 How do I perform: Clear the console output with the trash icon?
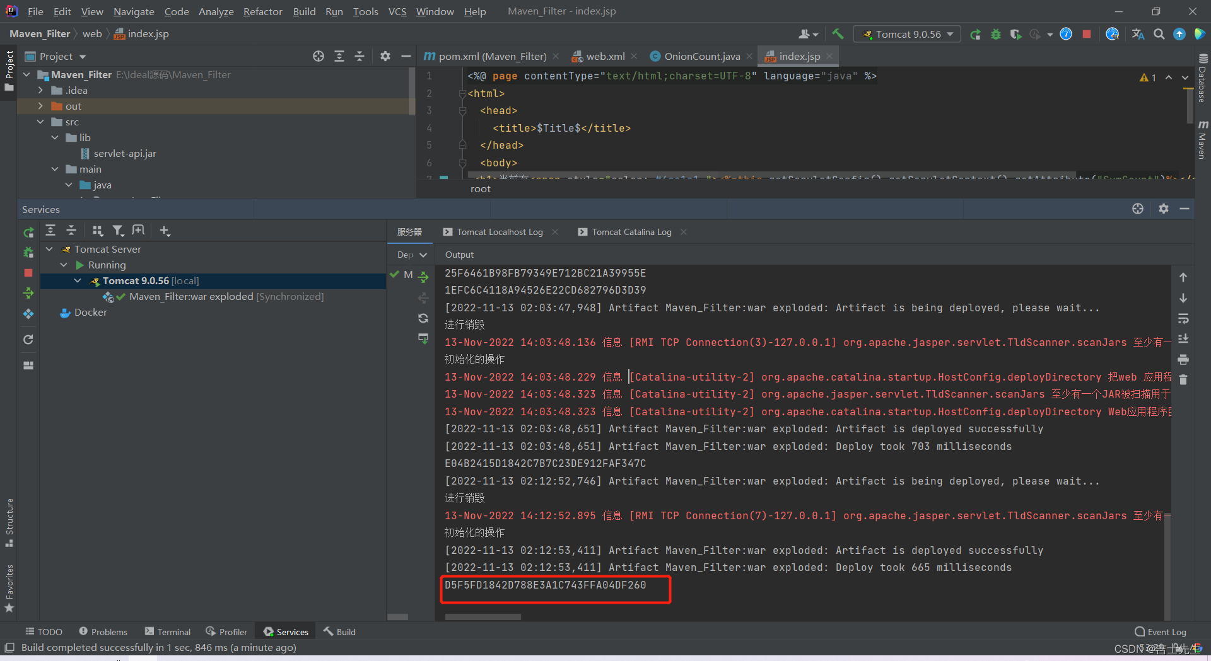pyautogui.click(x=1183, y=380)
